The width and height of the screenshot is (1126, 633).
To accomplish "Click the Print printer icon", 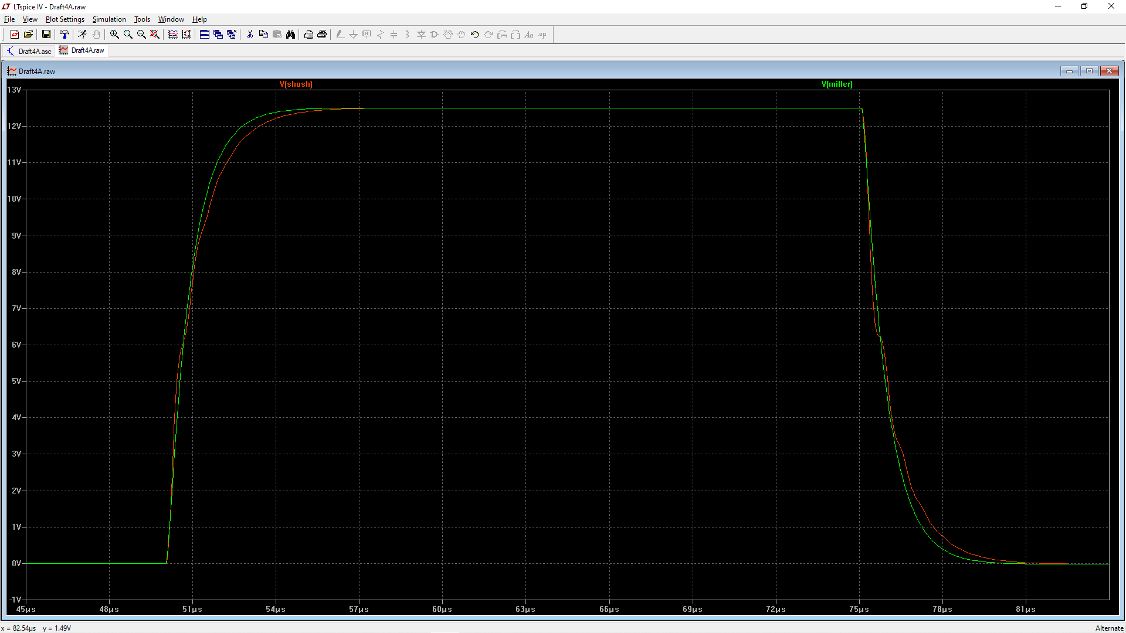I will [322, 35].
